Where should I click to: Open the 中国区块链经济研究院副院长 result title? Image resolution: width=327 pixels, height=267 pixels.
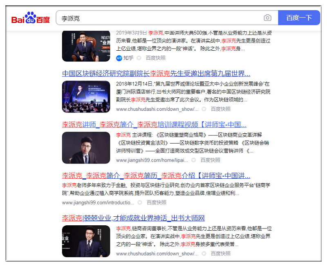point(156,74)
